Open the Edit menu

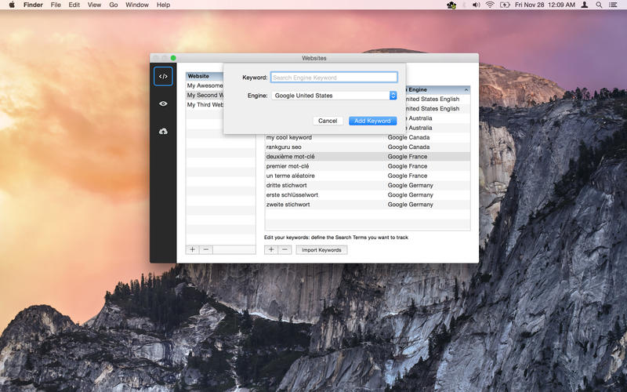(x=74, y=5)
